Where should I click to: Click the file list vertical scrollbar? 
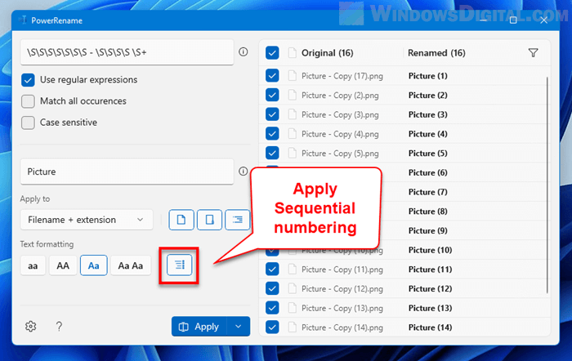point(547,185)
